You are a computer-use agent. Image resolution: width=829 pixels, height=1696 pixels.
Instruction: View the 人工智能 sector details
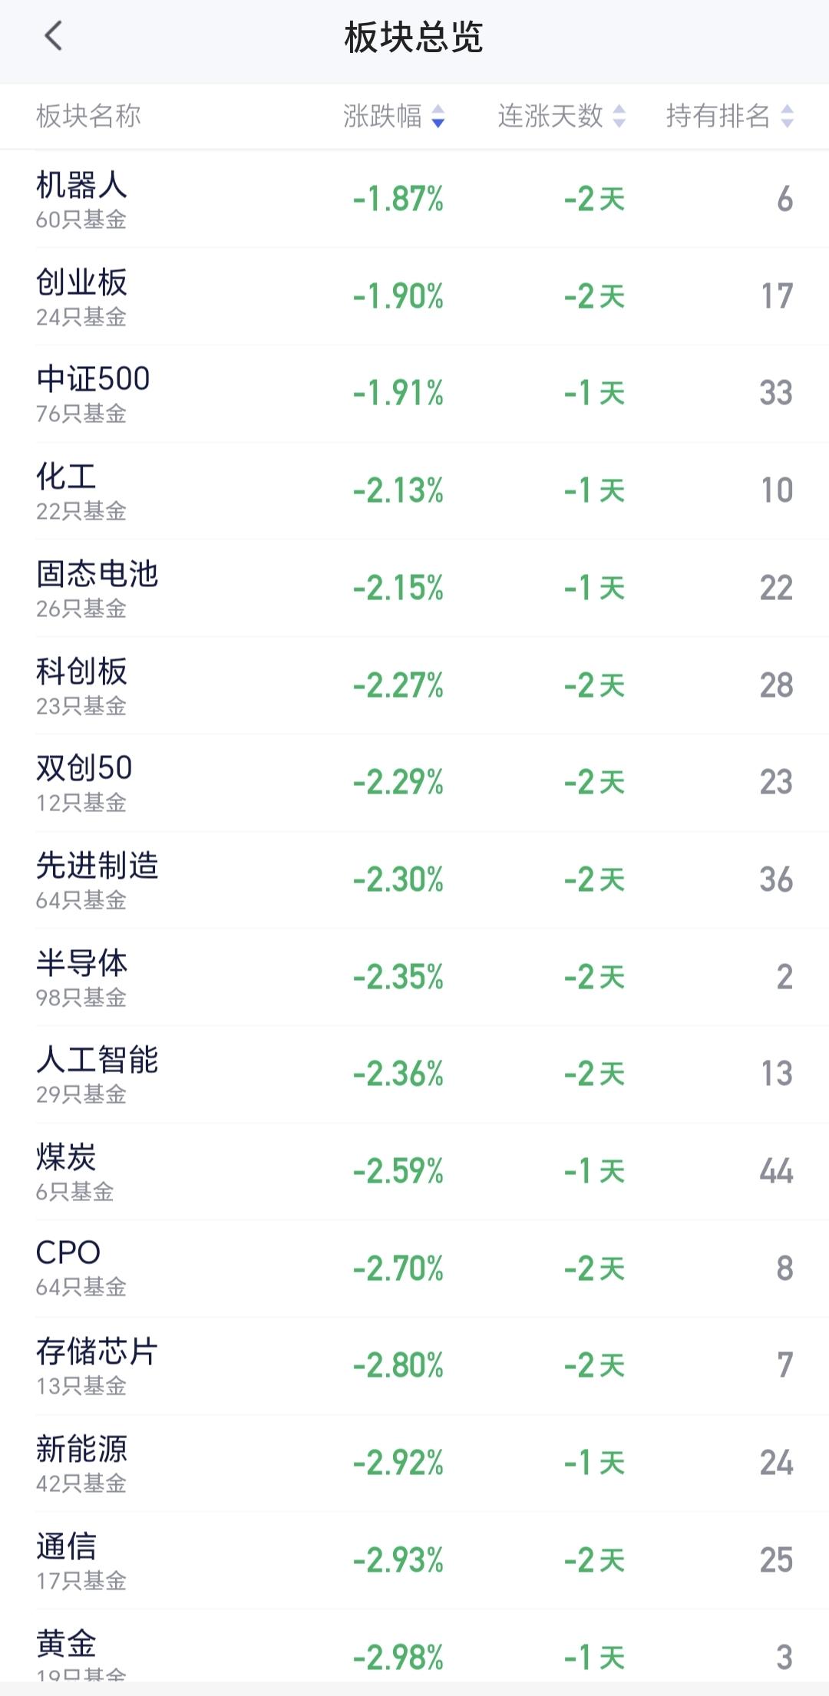coord(414,1074)
